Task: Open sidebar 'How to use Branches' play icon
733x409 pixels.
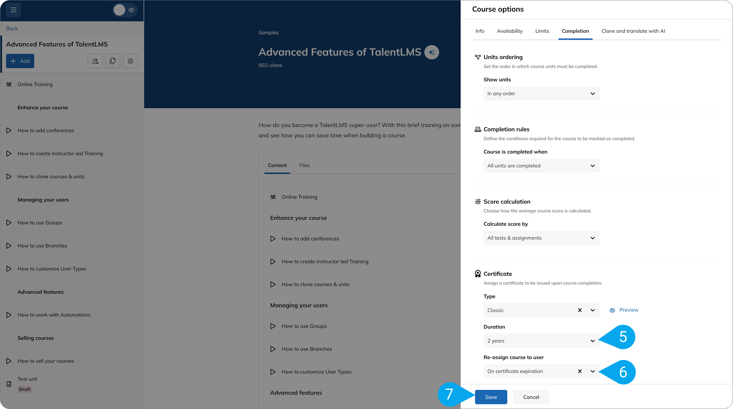Action: tap(9, 246)
